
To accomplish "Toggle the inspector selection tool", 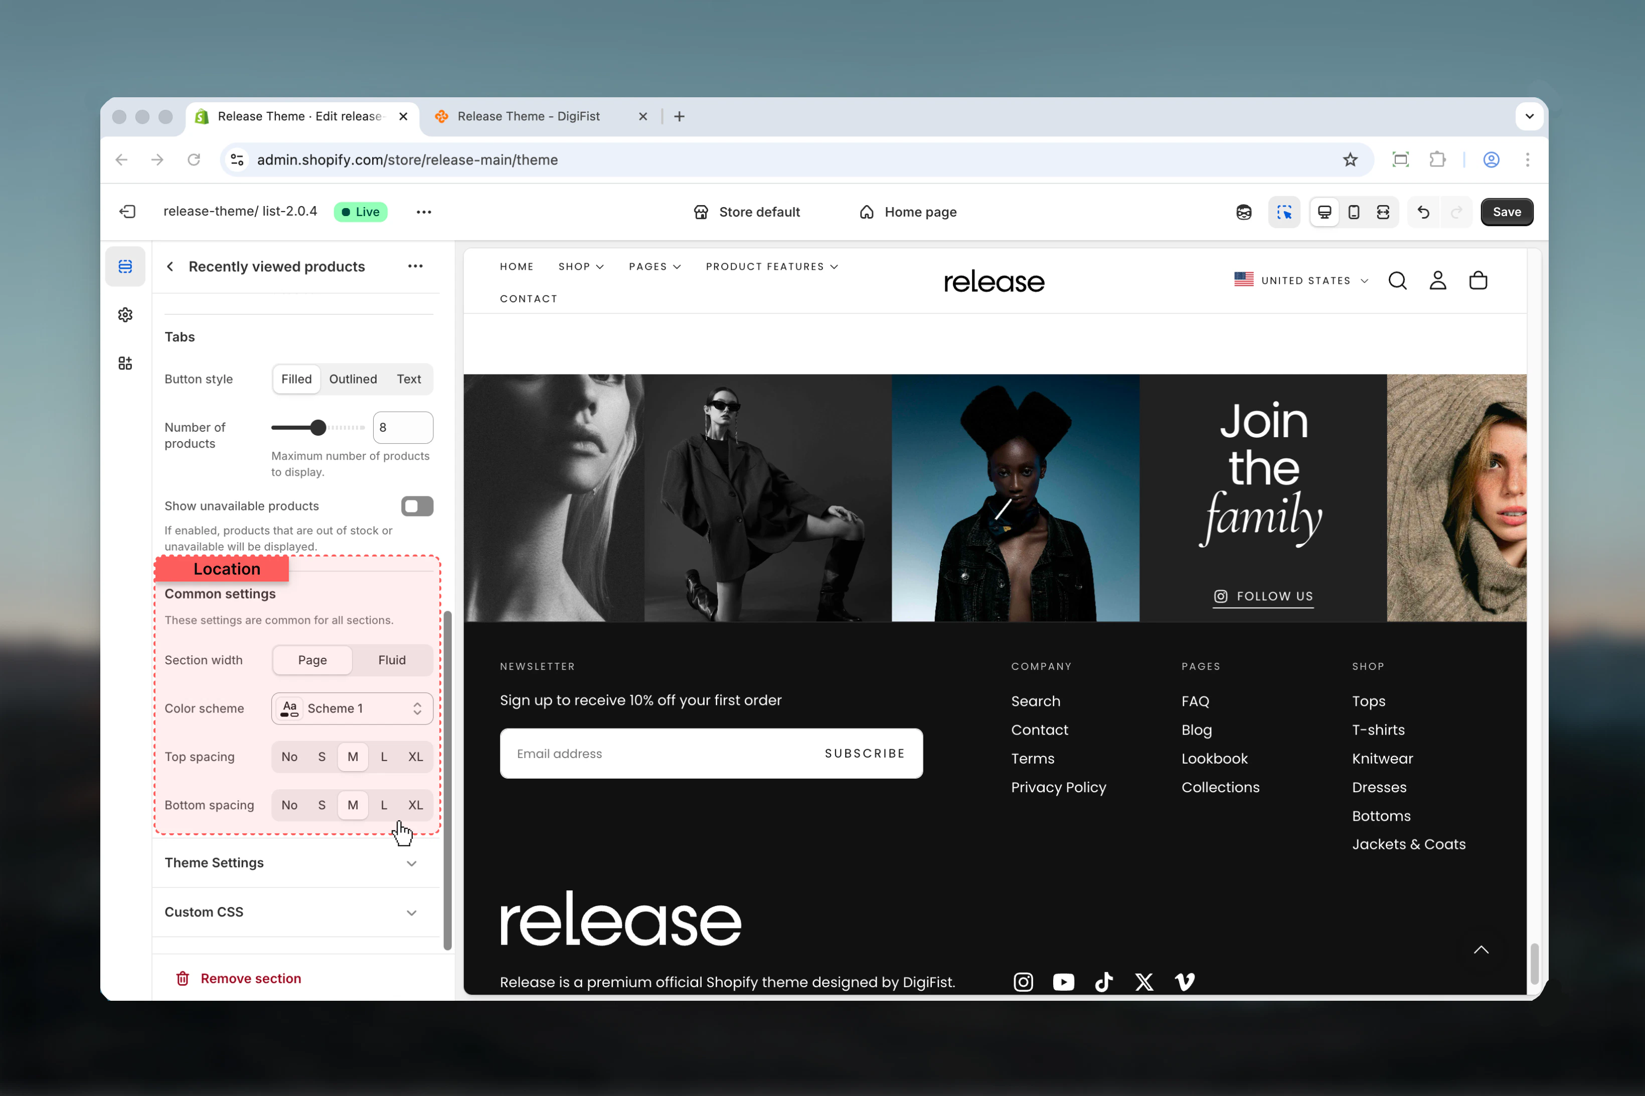I will pos(1284,212).
